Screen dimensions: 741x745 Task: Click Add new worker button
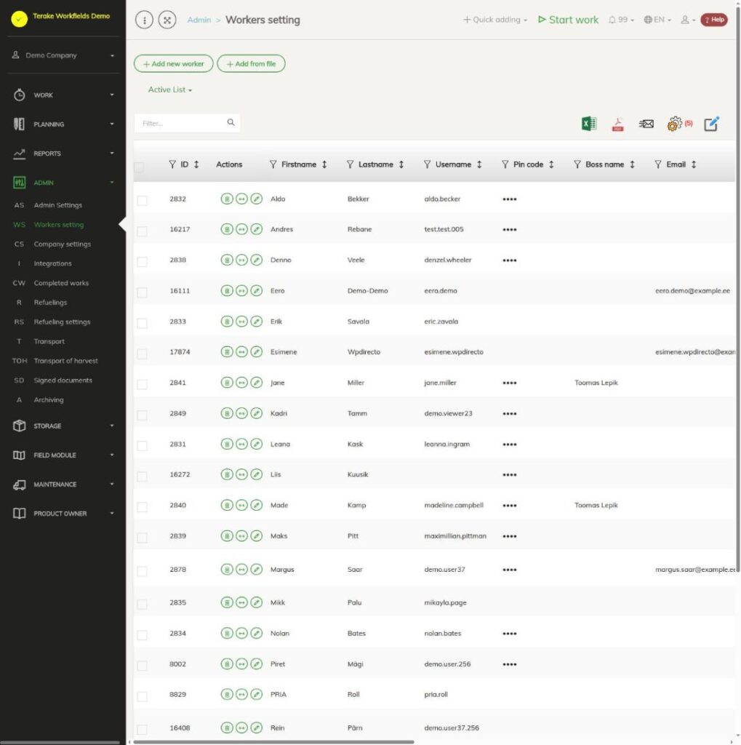(173, 64)
